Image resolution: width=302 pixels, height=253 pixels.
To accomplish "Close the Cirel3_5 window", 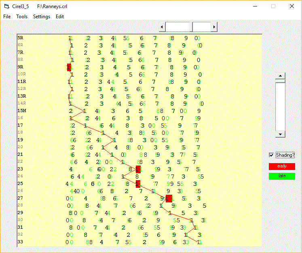I will [292, 6].
